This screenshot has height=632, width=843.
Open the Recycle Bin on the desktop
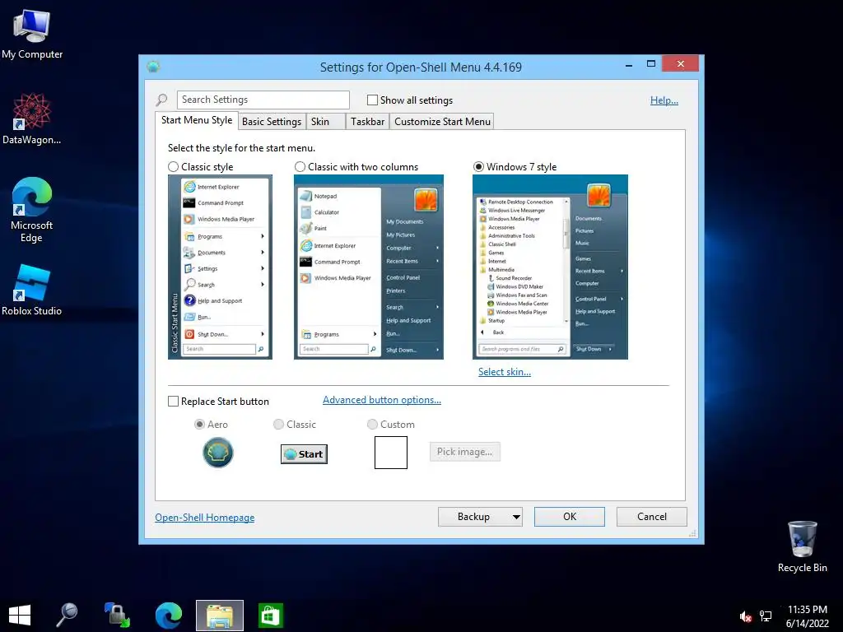pyautogui.click(x=802, y=546)
